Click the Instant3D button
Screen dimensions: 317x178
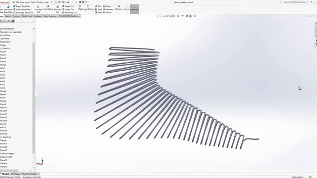pyautogui.click(x=134, y=9)
